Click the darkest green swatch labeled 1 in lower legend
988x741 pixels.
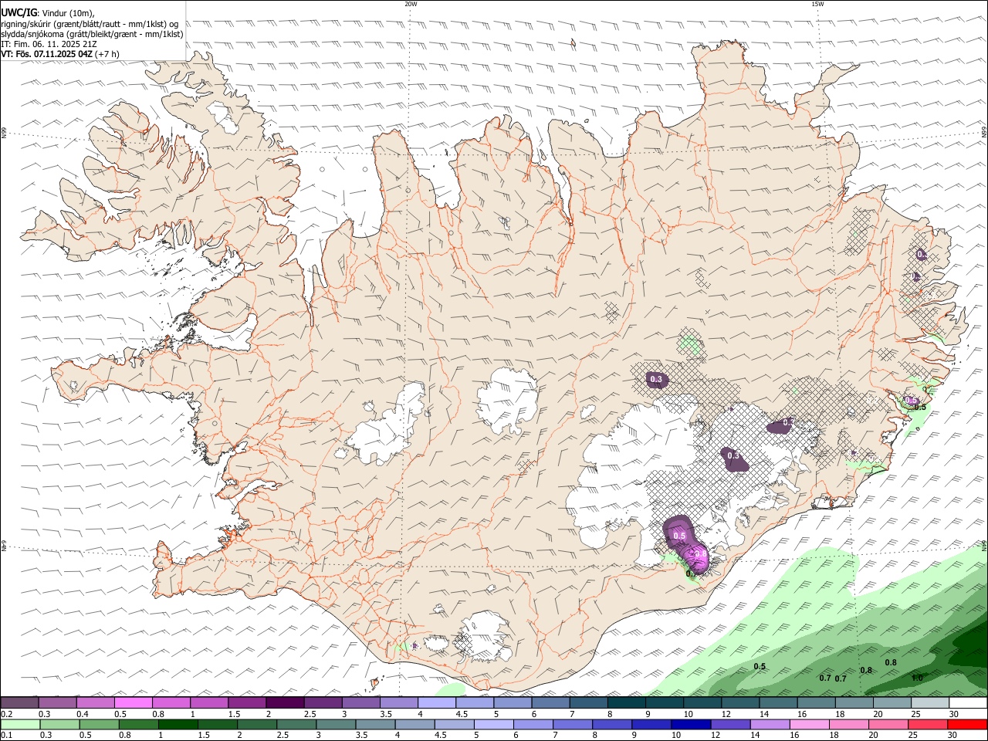178,725
